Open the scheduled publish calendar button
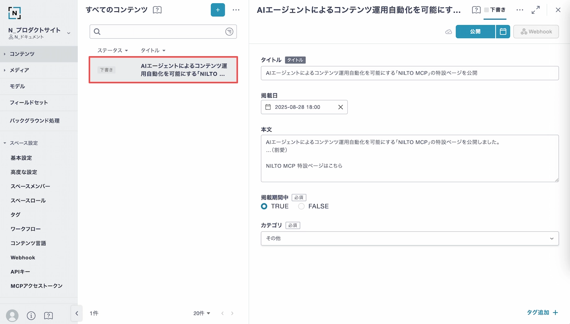Viewport: 570px width, 324px height. pyautogui.click(x=503, y=31)
